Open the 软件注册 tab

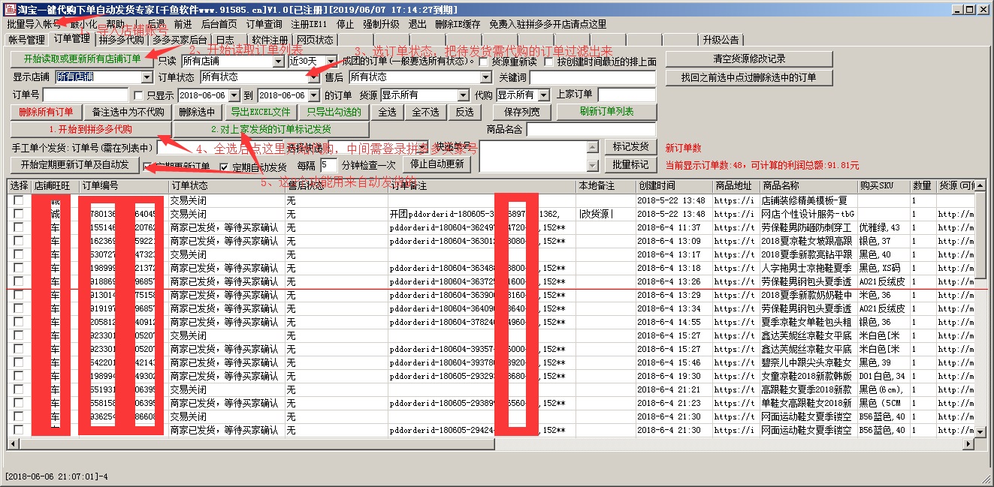[270, 40]
